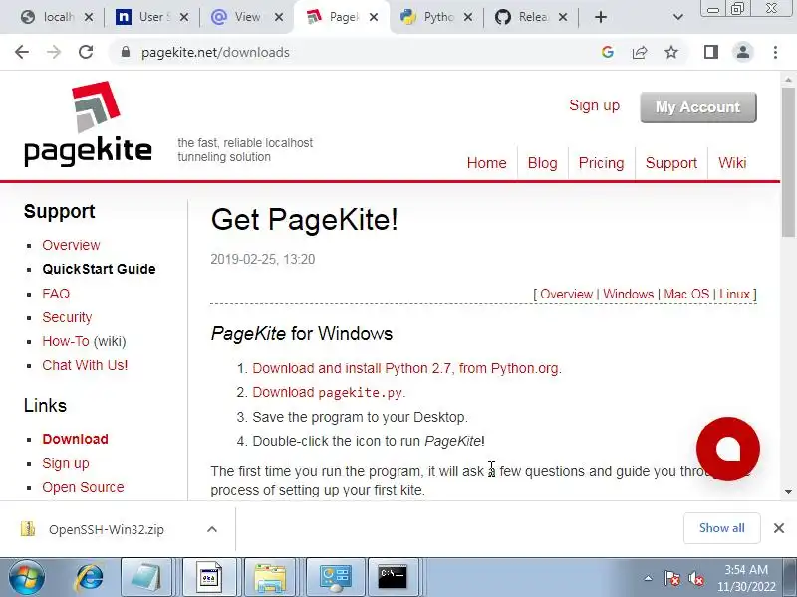Viewport: 797px width, 597px height.
Task: Jump to Linux section anchor
Action: [734, 294]
